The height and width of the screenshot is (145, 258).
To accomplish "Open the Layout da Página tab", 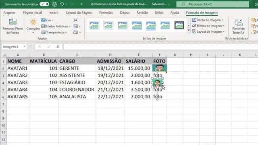I will point(79,12).
